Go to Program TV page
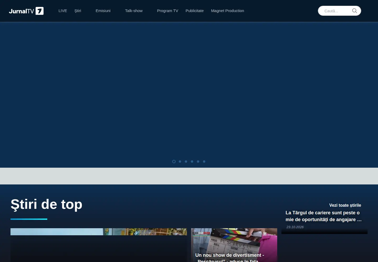This screenshot has height=262, width=378. coord(167,11)
